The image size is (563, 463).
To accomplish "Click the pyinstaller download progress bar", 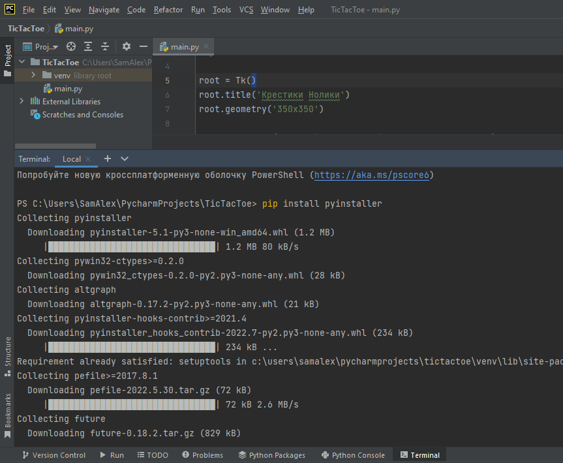I will click(131, 247).
